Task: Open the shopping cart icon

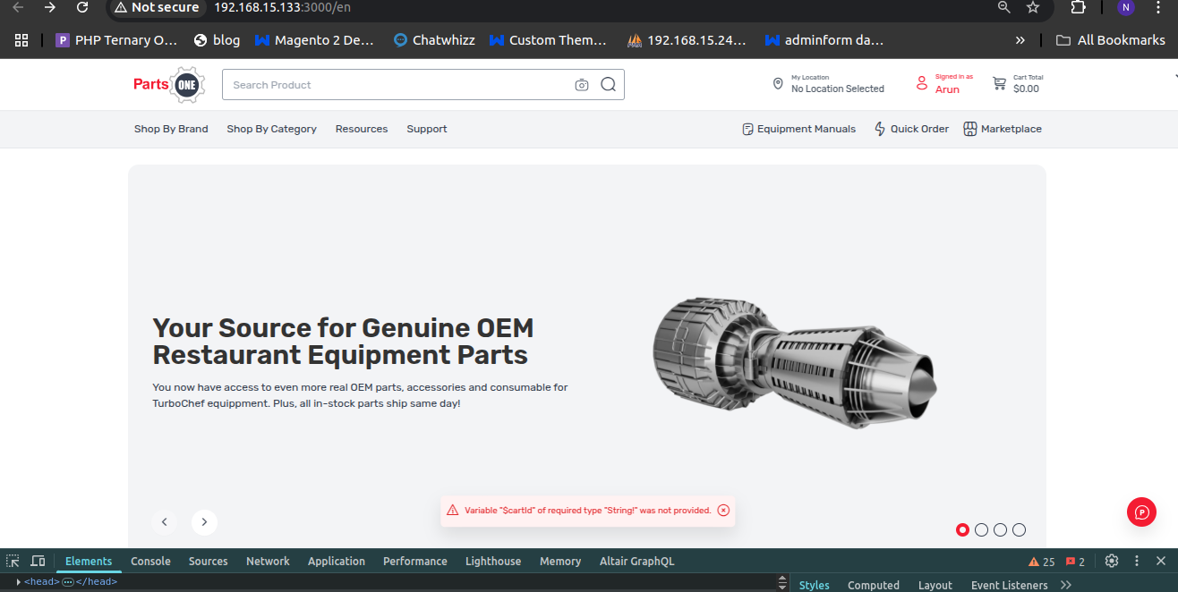Action: [999, 83]
